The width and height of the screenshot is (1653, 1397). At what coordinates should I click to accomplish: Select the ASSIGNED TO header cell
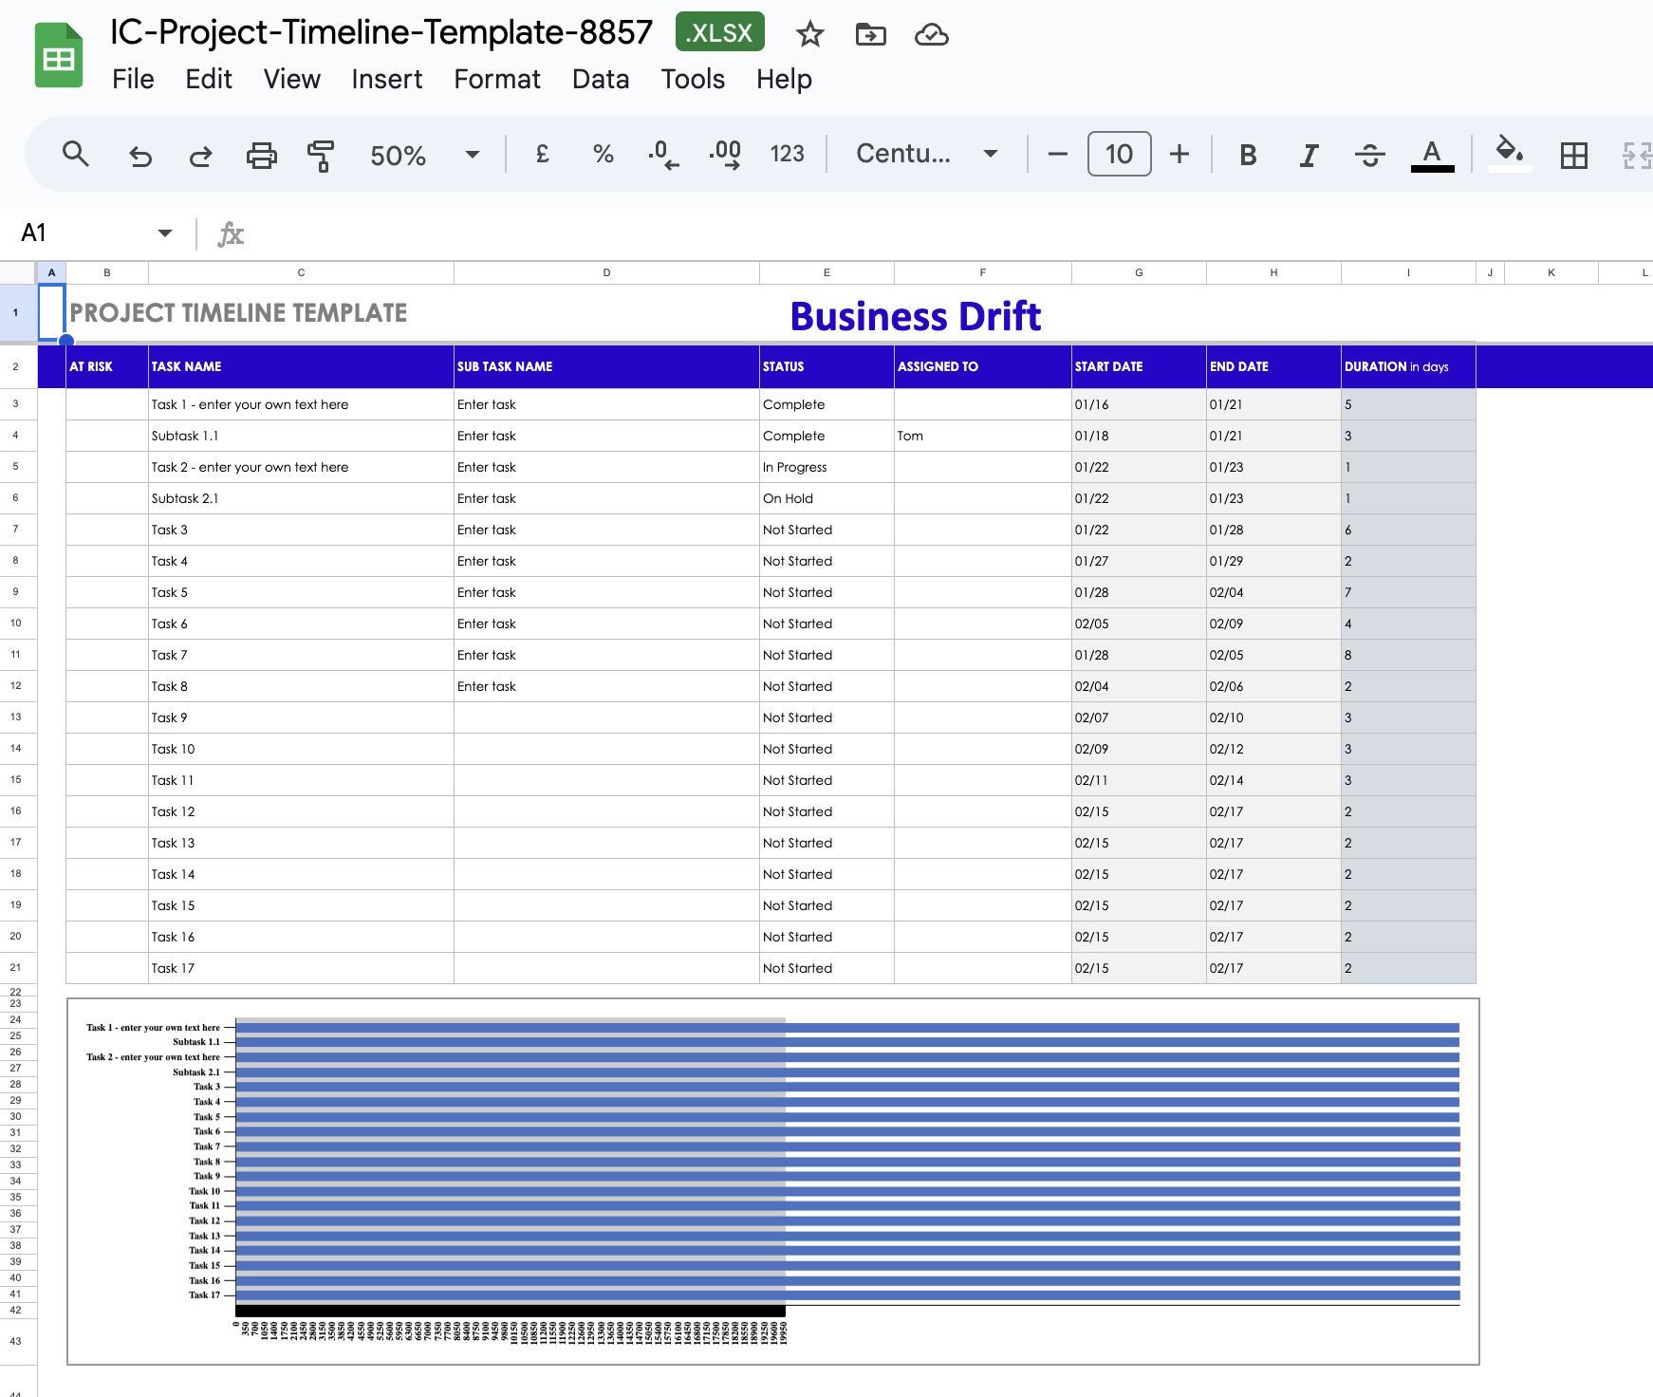pos(982,366)
